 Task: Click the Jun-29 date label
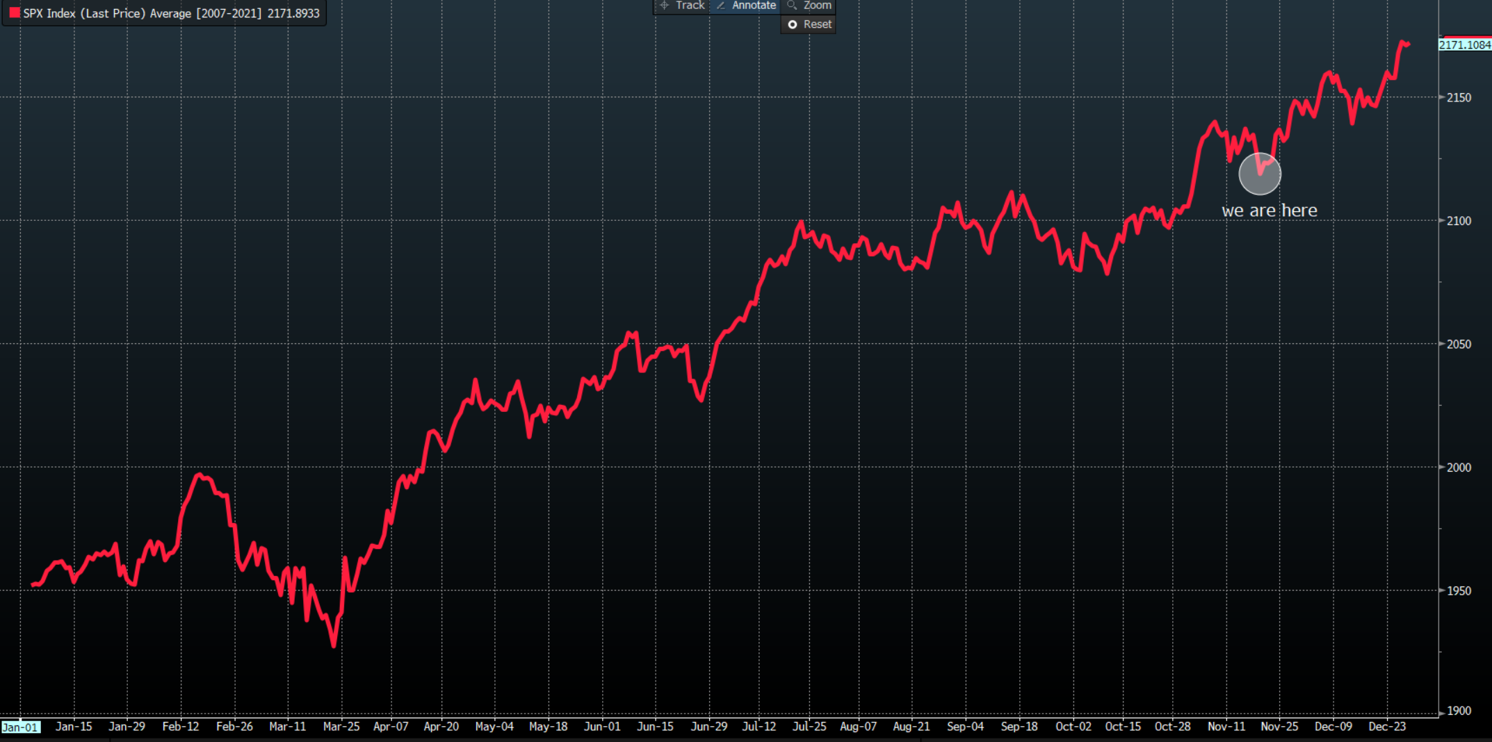coord(709,726)
